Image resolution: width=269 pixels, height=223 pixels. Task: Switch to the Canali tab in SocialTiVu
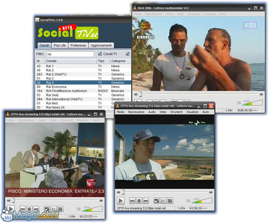point(44,45)
